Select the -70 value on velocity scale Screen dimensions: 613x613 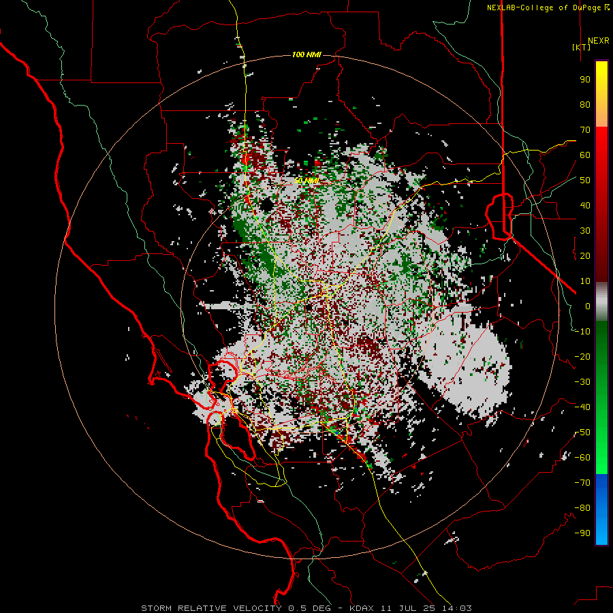point(582,483)
